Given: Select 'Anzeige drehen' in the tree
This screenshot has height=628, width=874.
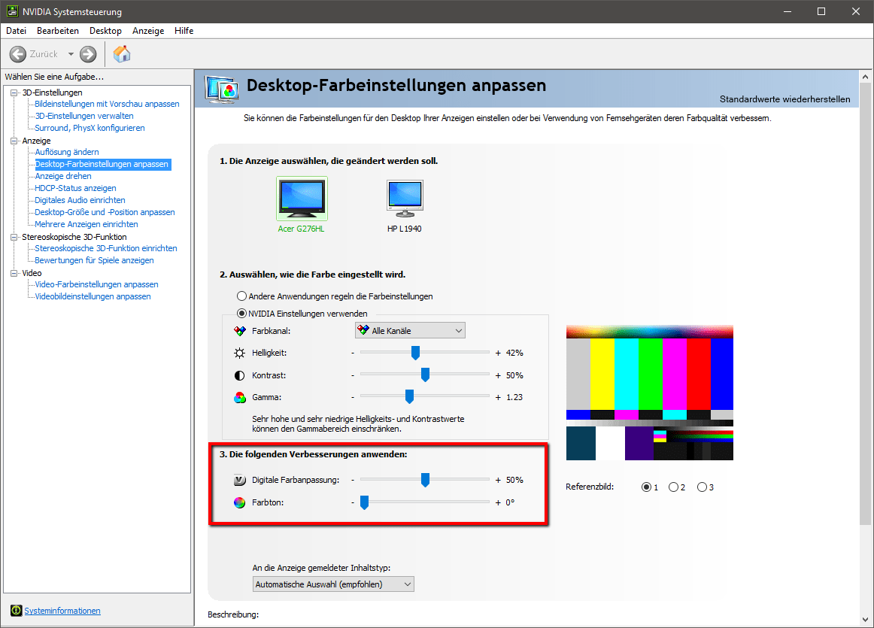Looking at the screenshot, I should [x=63, y=176].
